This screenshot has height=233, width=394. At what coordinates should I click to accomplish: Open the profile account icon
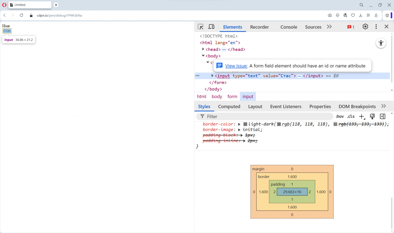(x=376, y=15)
